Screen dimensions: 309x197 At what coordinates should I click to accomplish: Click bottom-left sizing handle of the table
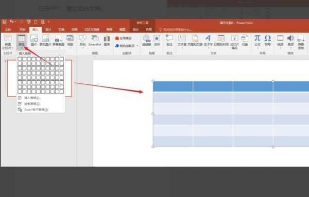[x=153, y=147]
